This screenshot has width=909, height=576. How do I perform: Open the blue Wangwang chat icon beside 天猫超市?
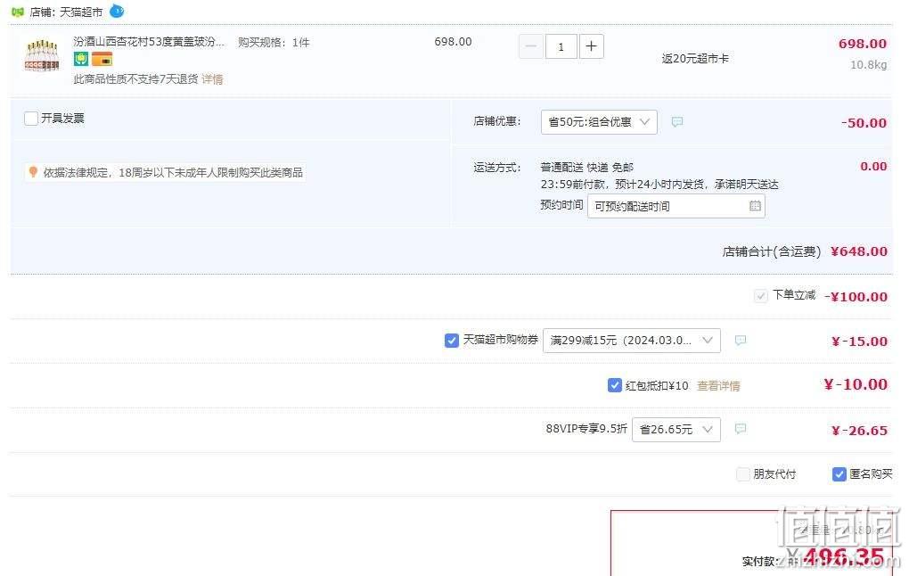(117, 11)
